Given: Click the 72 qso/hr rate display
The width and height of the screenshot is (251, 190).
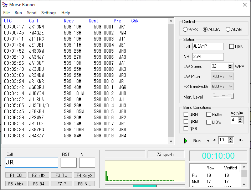Looking at the screenshot, I should click(x=166, y=154).
